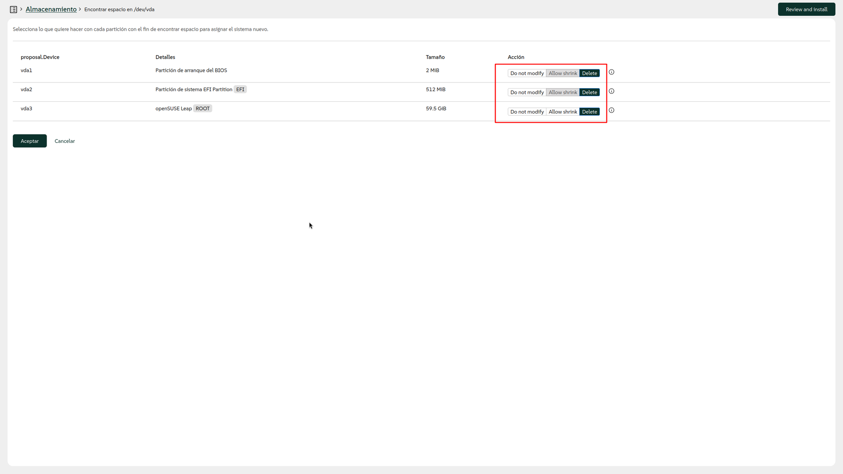Click info icon for vda1 row
The width and height of the screenshot is (843, 474).
click(611, 72)
